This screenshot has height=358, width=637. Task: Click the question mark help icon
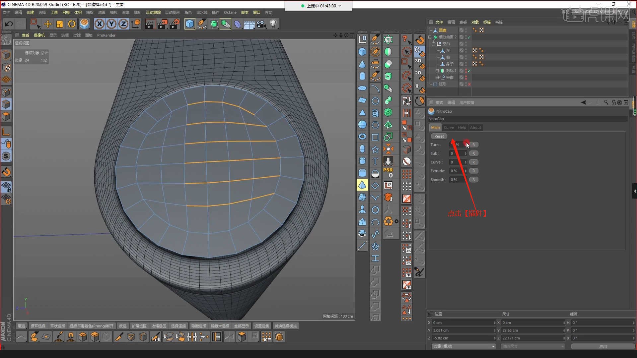406,40
